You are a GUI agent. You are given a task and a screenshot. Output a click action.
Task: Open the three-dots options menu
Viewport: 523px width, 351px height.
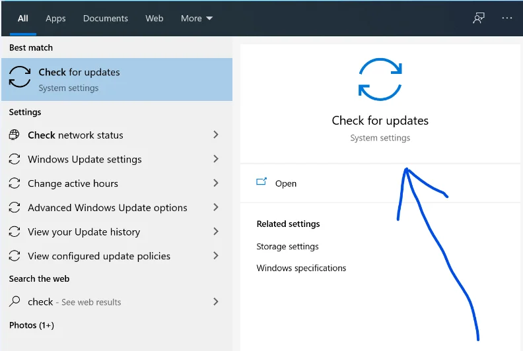pos(507,18)
